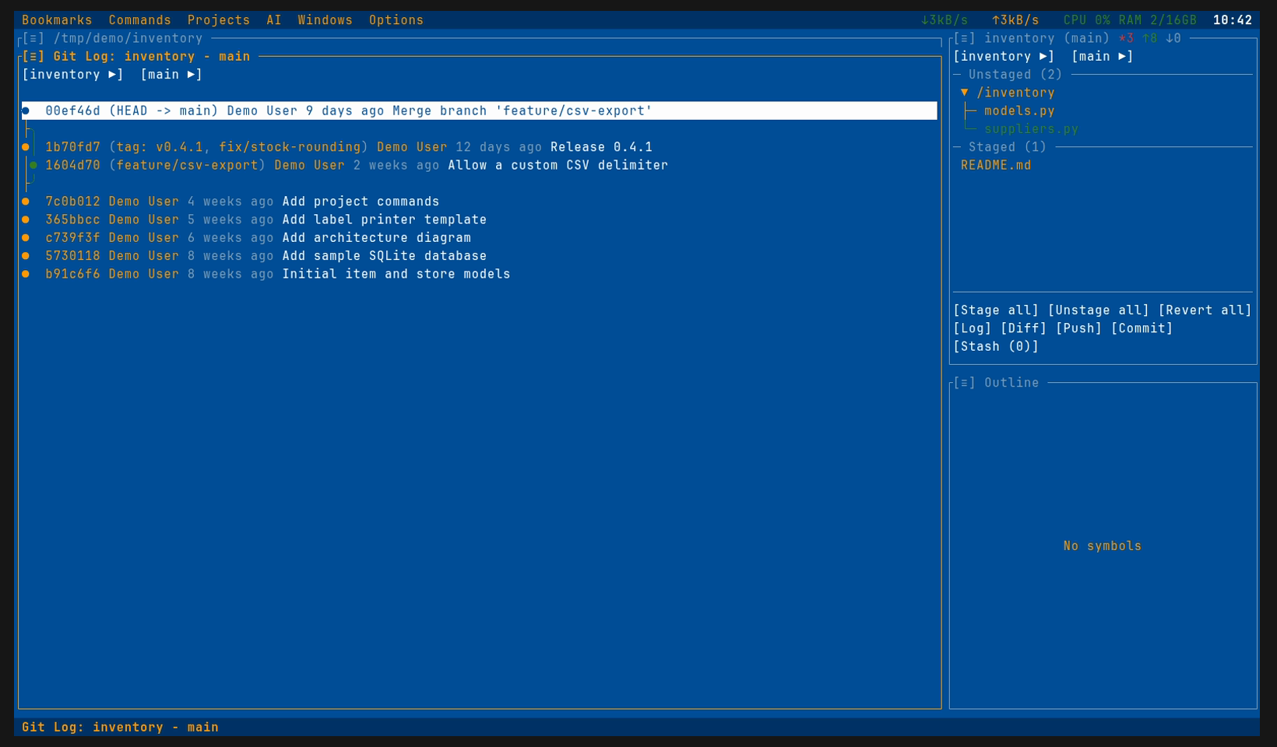The image size is (1277, 747).
Task: Open the Bookmarks menu
Action: [57, 20]
